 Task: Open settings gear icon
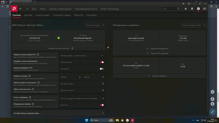coord(198,9)
